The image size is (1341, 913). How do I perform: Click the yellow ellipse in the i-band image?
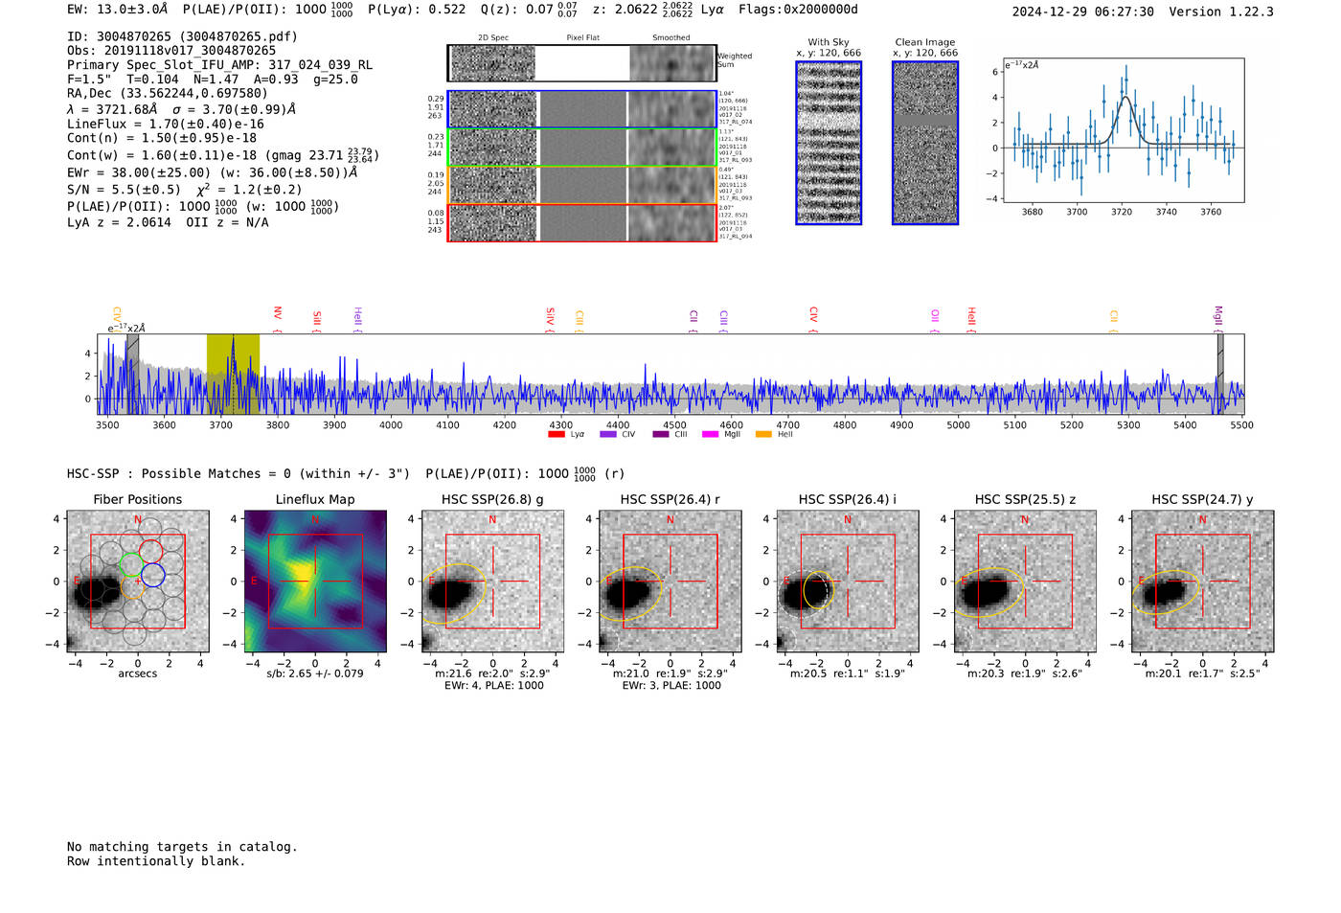pyautogui.click(x=818, y=589)
